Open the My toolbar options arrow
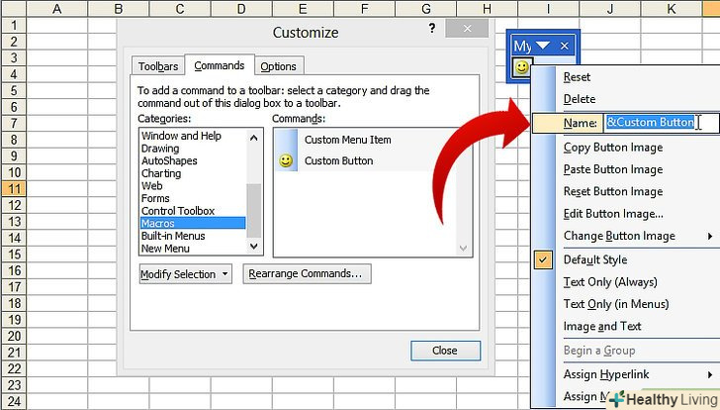Screen dimensions: 720x410 click(544, 46)
